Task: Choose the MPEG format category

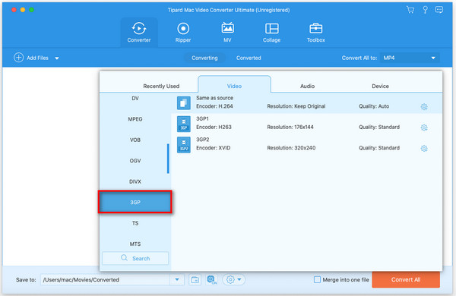Action: 135,119
